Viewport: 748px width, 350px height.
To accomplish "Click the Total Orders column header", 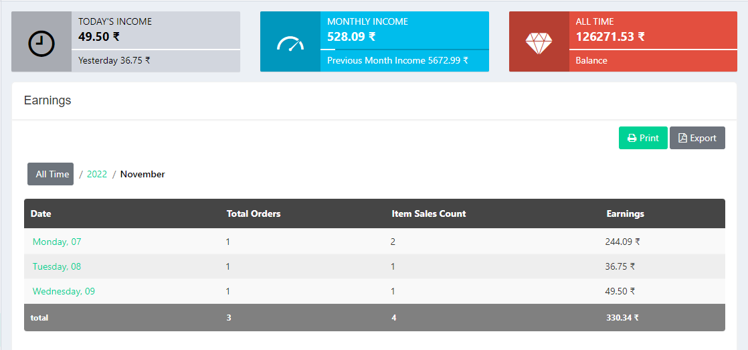I will tap(254, 213).
